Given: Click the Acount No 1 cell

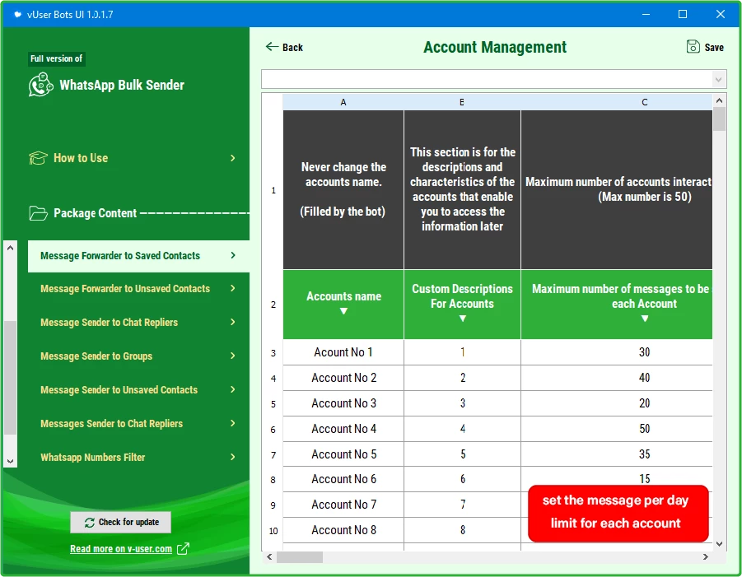Looking at the screenshot, I should (343, 352).
